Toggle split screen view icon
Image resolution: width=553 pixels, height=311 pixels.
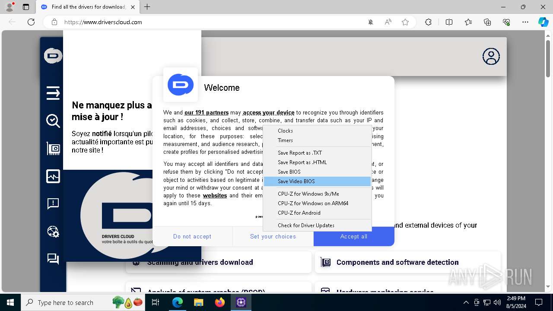tap(449, 22)
